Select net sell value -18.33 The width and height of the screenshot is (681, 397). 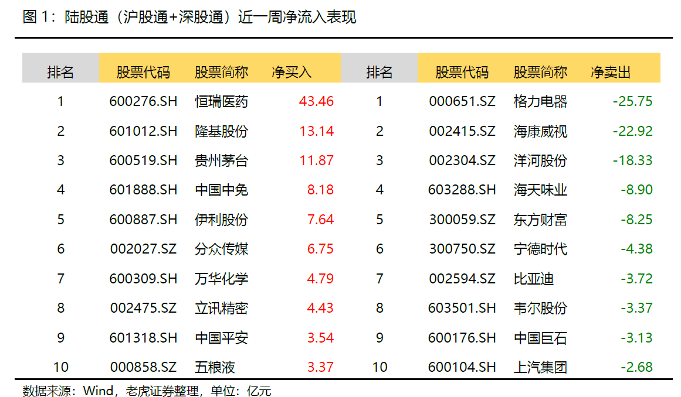coord(632,160)
